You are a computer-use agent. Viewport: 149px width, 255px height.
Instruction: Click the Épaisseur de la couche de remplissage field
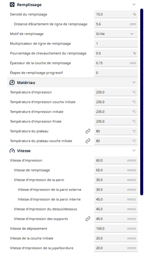pyautogui.click(x=116, y=63)
